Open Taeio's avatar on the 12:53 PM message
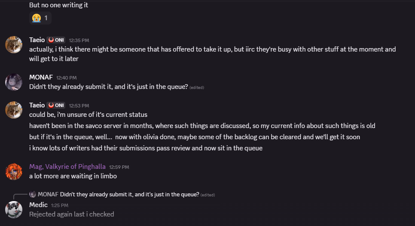This screenshot has height=226, width=415. pos(14,110)
